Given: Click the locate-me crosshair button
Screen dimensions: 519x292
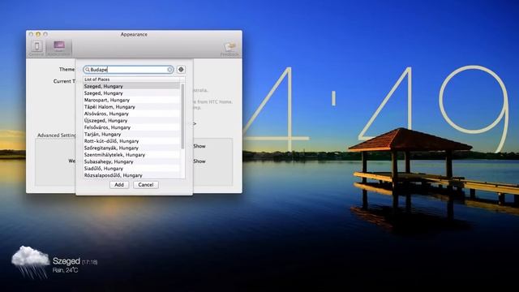Looking at the screenshot, I should 181,70.
